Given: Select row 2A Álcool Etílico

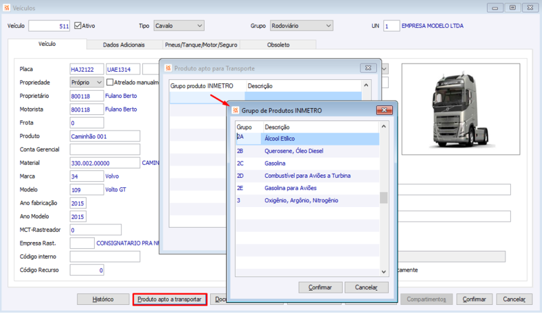Looking at the screenshot, I should coord(308,139).
